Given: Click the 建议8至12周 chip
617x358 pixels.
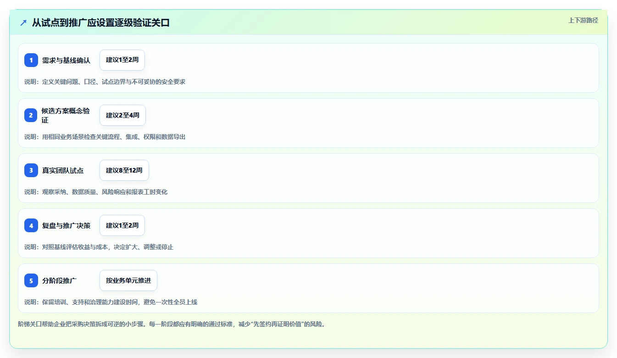Looking at the screenshot, I should tap(124, 170).
